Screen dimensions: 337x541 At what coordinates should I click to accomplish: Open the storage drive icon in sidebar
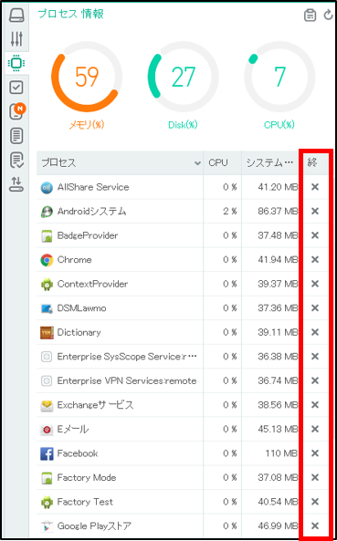(16, 16)
